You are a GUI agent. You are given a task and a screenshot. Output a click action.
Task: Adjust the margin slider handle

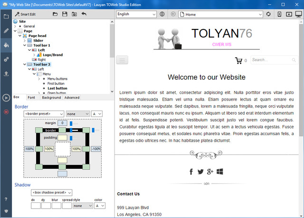(x=71, y=123)
